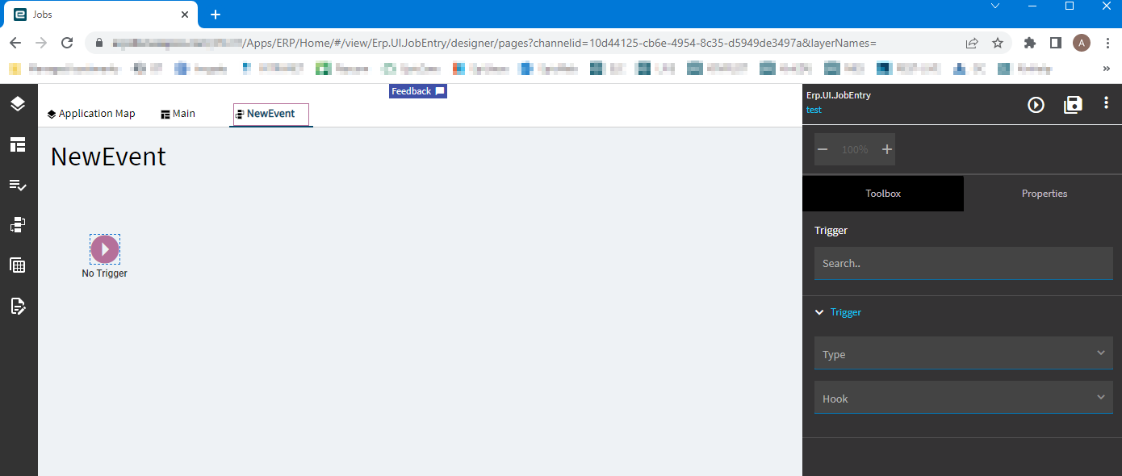1122x476 pixels.
Task: Save the design with the floppy icon
Action: [x=1073, y=105]
